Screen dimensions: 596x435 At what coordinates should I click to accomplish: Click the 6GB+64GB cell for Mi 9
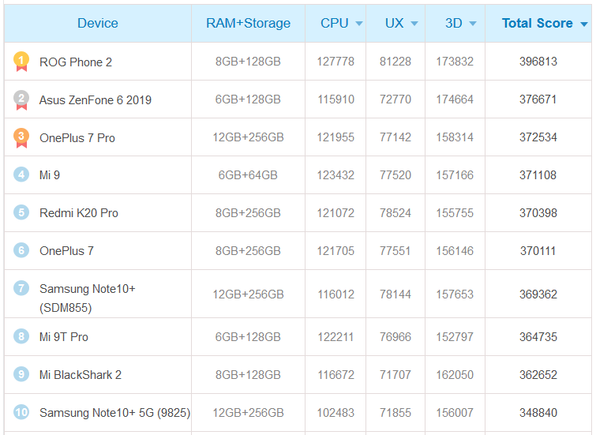[248, 175]
